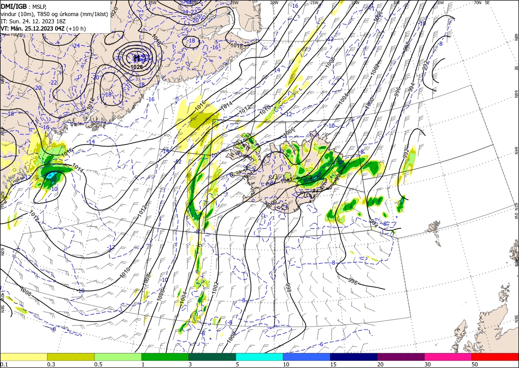This screenshot has width=519, height=368.
Task: Click the yellow 0.1 mm legend swatch
Action: pyautogui.click(x=23, y=357)
